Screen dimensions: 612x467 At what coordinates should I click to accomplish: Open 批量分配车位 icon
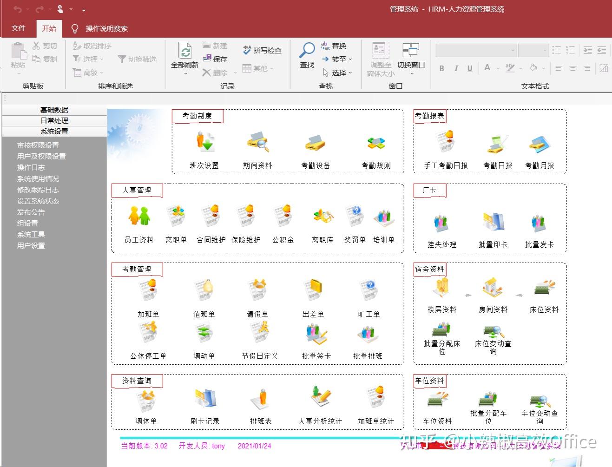(488, 398)
